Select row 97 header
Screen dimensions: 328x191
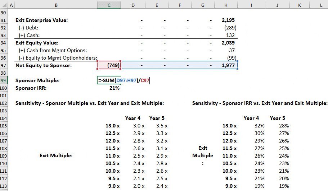tap(4, 65)
